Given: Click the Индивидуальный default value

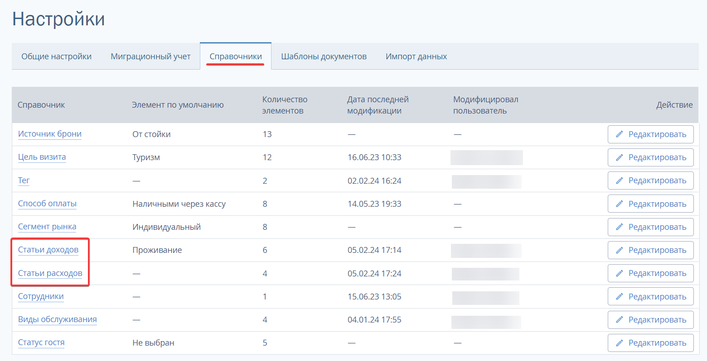Looking at the screenshot, I should click(x=166, y=227).
